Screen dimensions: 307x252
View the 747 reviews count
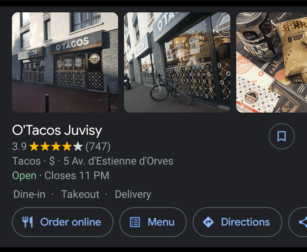point(98,146)
